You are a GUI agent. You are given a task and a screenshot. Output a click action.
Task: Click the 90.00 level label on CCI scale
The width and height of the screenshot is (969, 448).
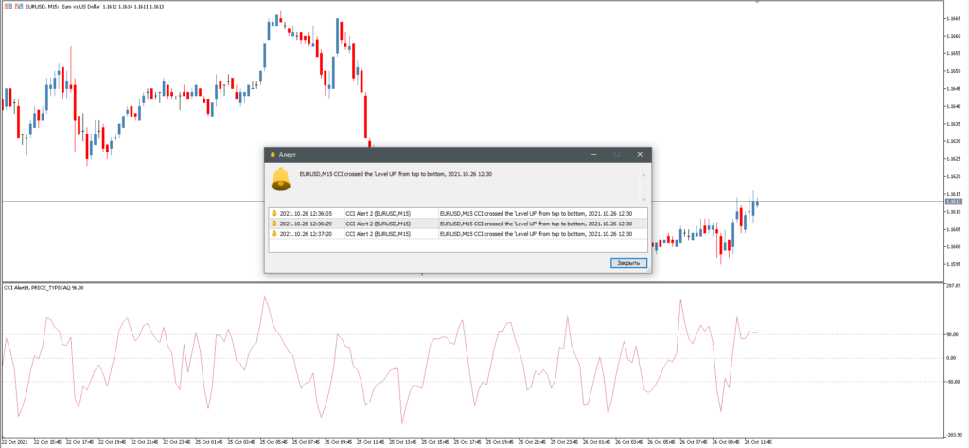point(952,334)
